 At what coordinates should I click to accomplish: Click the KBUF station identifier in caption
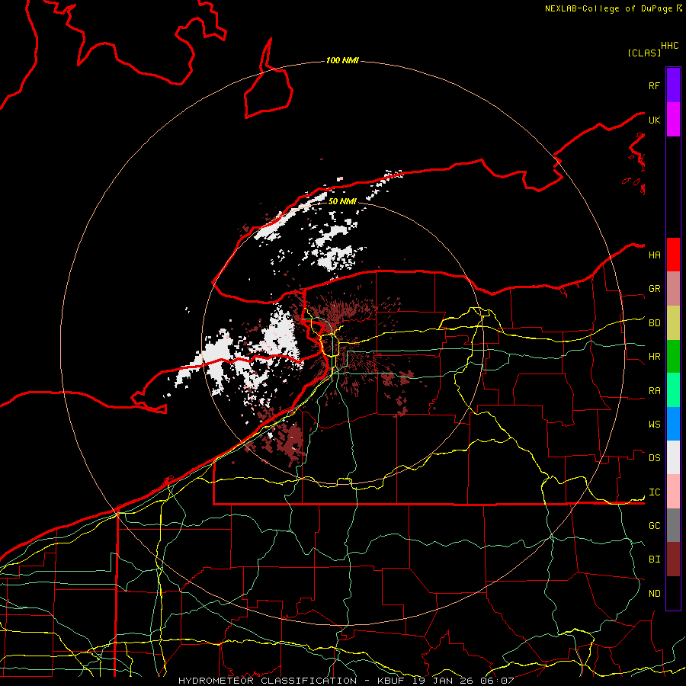click(x=391, y=681)
